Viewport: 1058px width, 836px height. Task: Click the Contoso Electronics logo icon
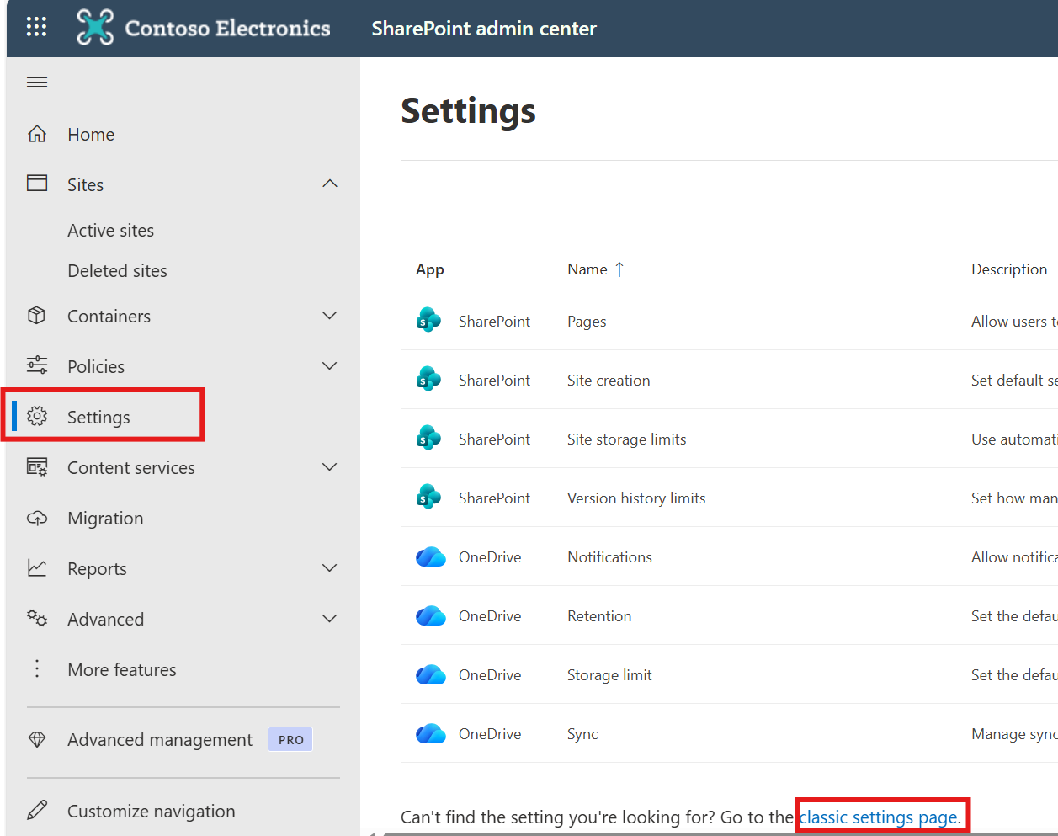tap(95, 27)
